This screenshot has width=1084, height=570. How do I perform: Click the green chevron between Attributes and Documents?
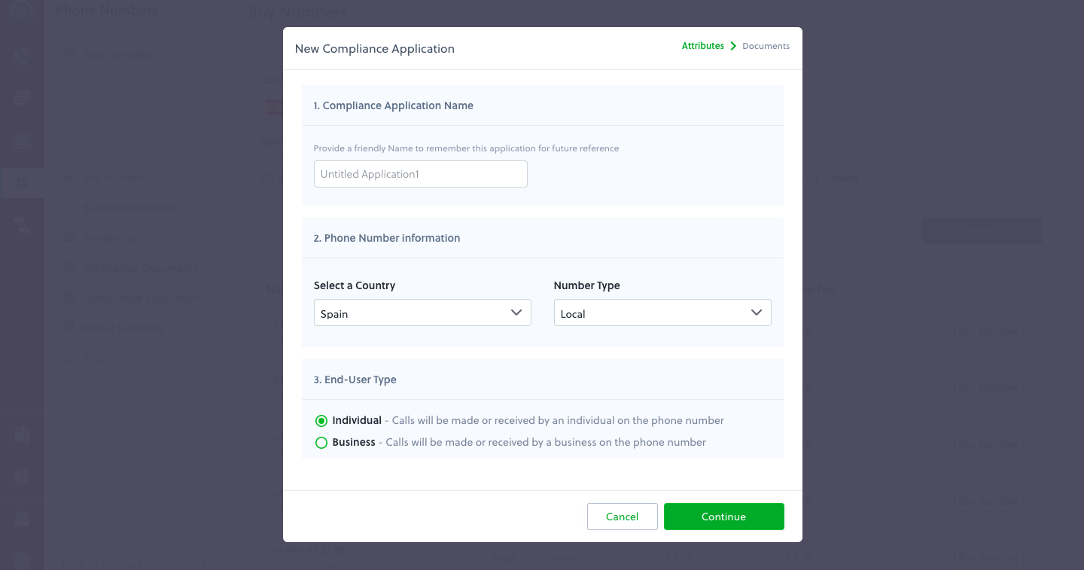click(x=733, y=46)
